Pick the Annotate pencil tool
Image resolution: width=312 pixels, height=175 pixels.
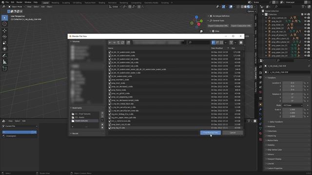click(x=4, y=56)
